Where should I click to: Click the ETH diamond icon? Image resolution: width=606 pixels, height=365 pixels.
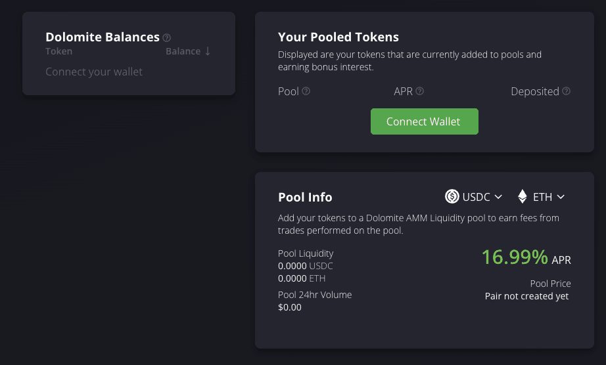523,196
